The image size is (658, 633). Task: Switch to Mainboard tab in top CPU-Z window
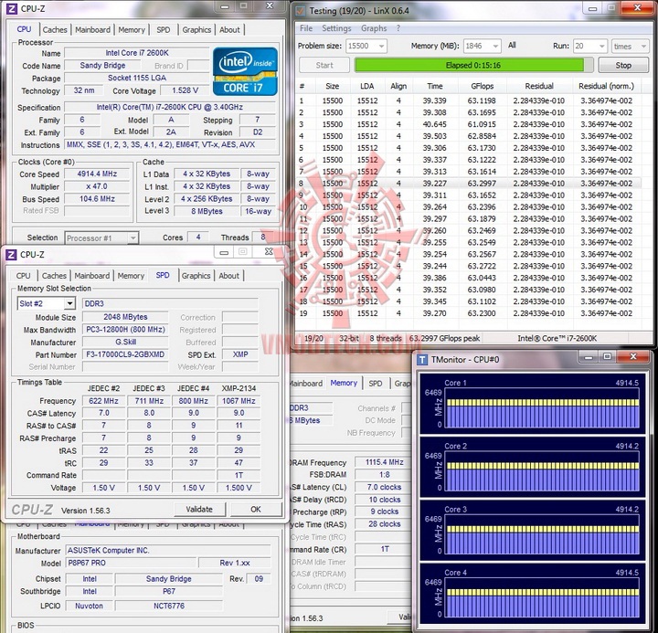[92, 30]
